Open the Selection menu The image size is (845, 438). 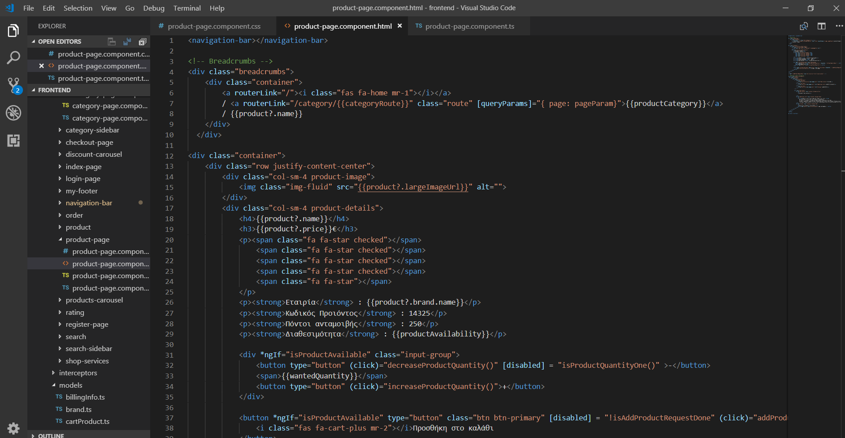78,8
